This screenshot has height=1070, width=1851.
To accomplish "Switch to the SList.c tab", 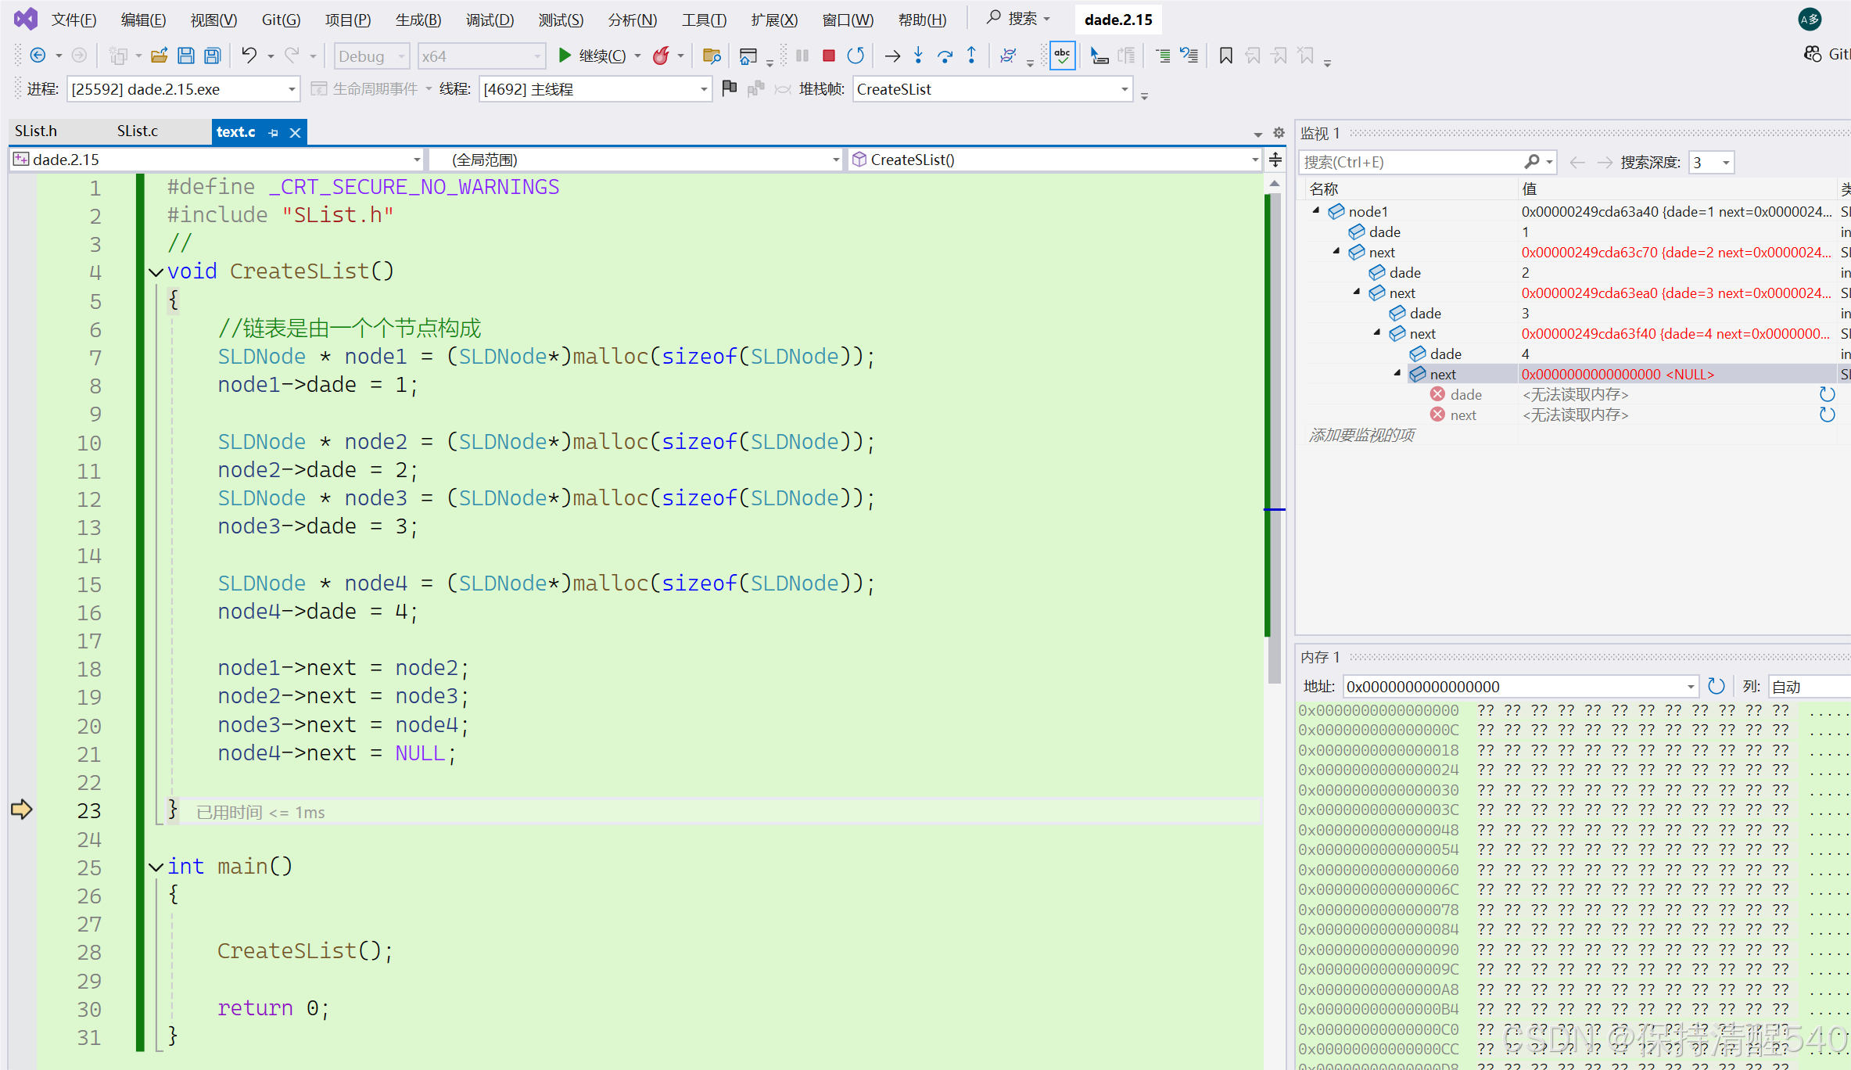I will click(138, 131).
